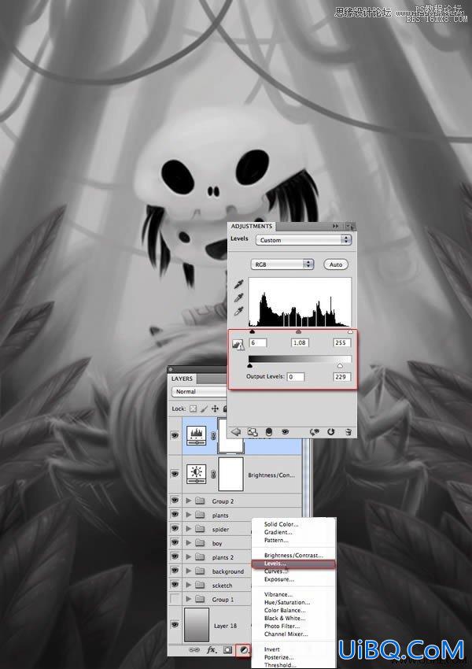Viewport: 472px width, 669px height.
Task: Hide the spider layer group
Action: coord(175,528)
